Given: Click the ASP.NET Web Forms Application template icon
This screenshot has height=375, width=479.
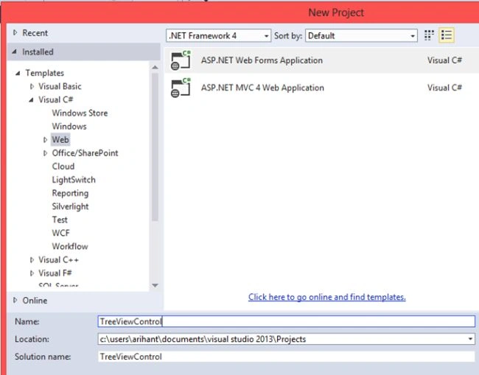Looking at the screenshot, I should click(x=181, y=60).
